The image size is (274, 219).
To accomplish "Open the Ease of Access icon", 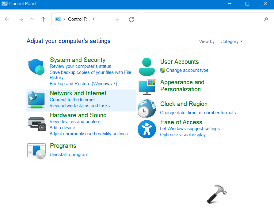I will click(147, 129).
